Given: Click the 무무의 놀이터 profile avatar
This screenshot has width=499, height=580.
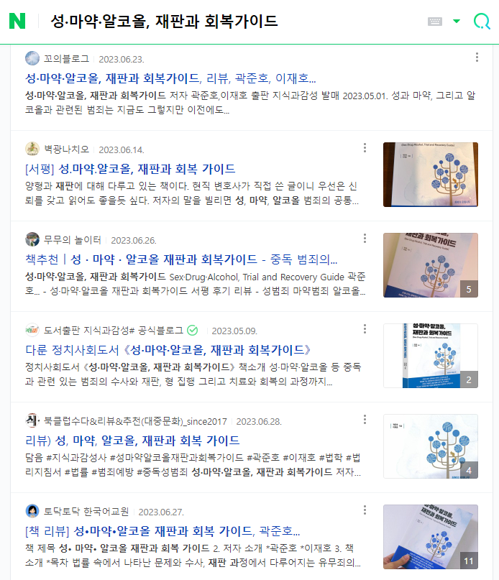Looking at the screenshot, I should click(32, 239).
